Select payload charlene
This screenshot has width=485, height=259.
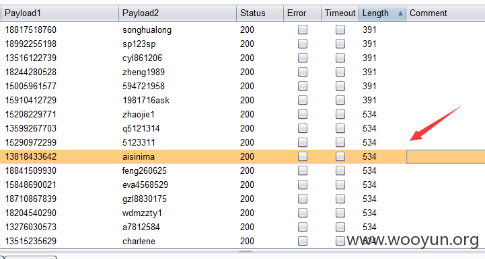pyautogui.click(x=139, y=241)
